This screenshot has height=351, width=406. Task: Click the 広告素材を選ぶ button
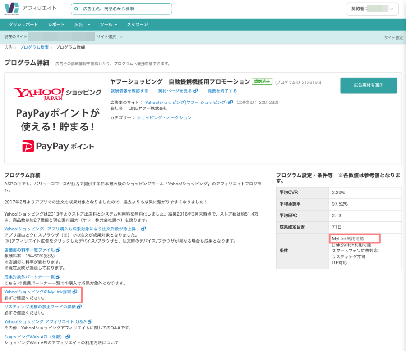369,85
